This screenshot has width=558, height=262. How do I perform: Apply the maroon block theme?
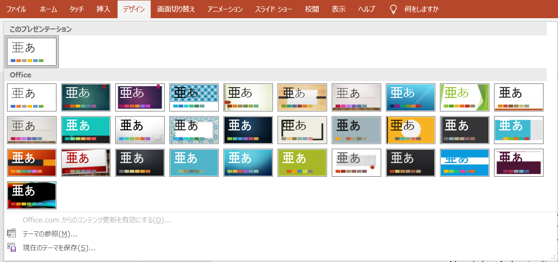(x=518, y=162)
